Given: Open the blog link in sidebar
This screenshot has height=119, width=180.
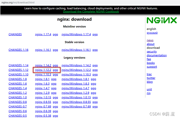Looking at the screenshot, I should point(150,82).
